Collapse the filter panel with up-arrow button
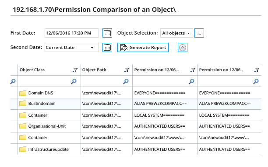This screenshot has width=268, height=167. click(183, 47)
